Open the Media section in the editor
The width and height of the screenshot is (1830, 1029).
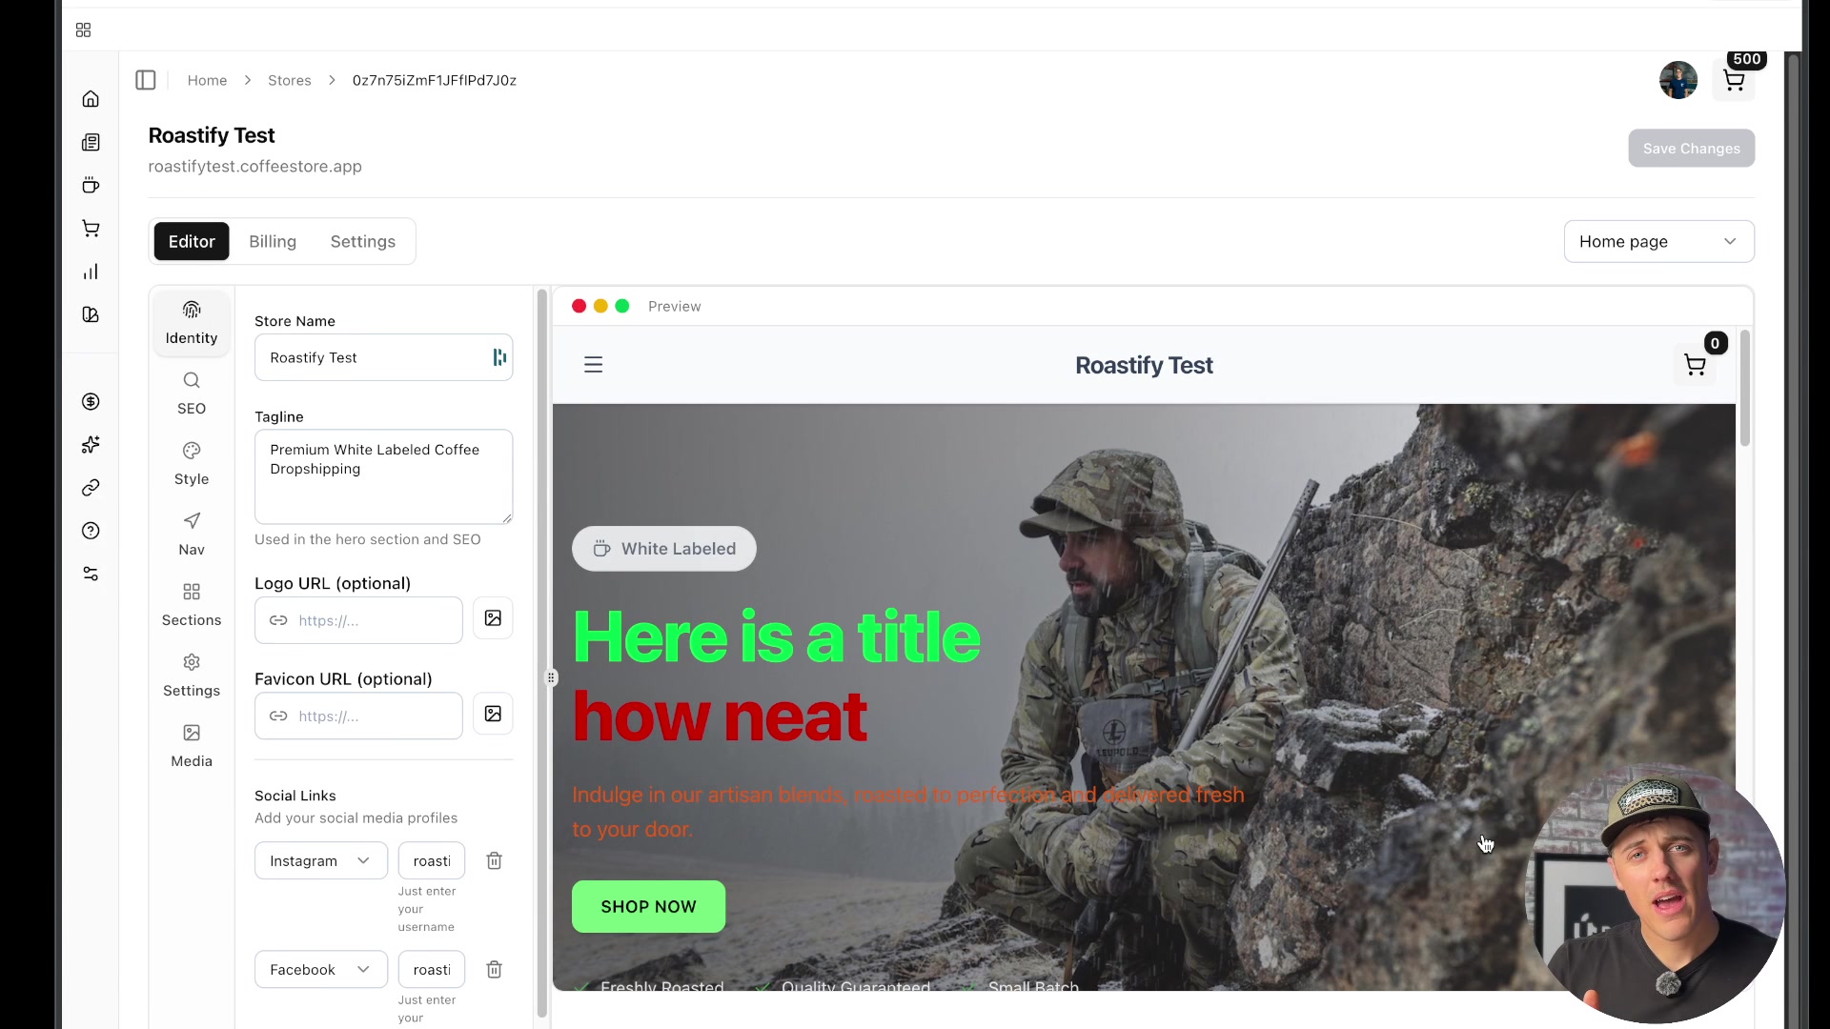pyautogui.click(x=192, y=745)
